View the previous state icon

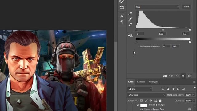coord(171,76)
